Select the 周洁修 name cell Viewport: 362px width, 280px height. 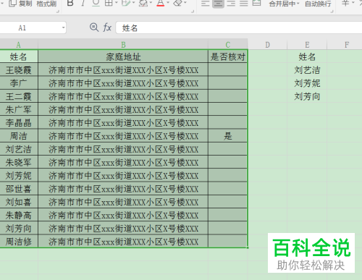tap(19, 242)
